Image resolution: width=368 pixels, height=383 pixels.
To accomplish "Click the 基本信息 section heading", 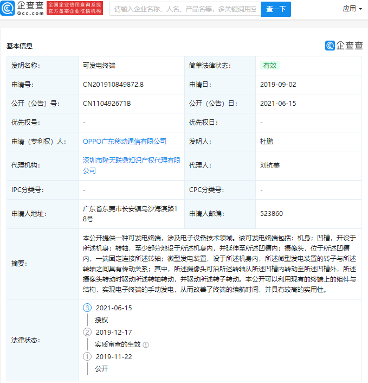I will [20, 46].
